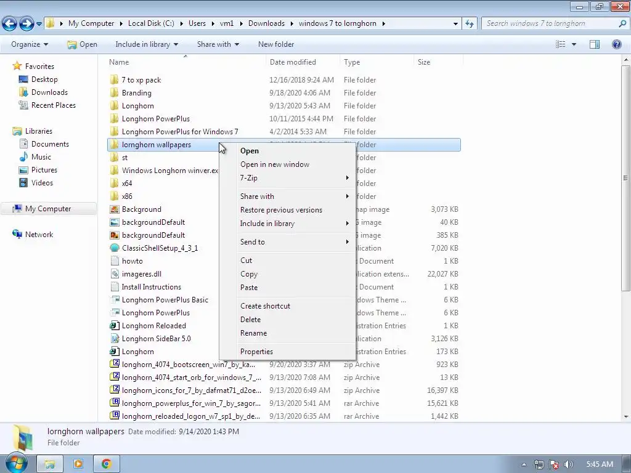Choose Cut in context menu
Viewport: 631px width, 473px height.
(287, 261)
